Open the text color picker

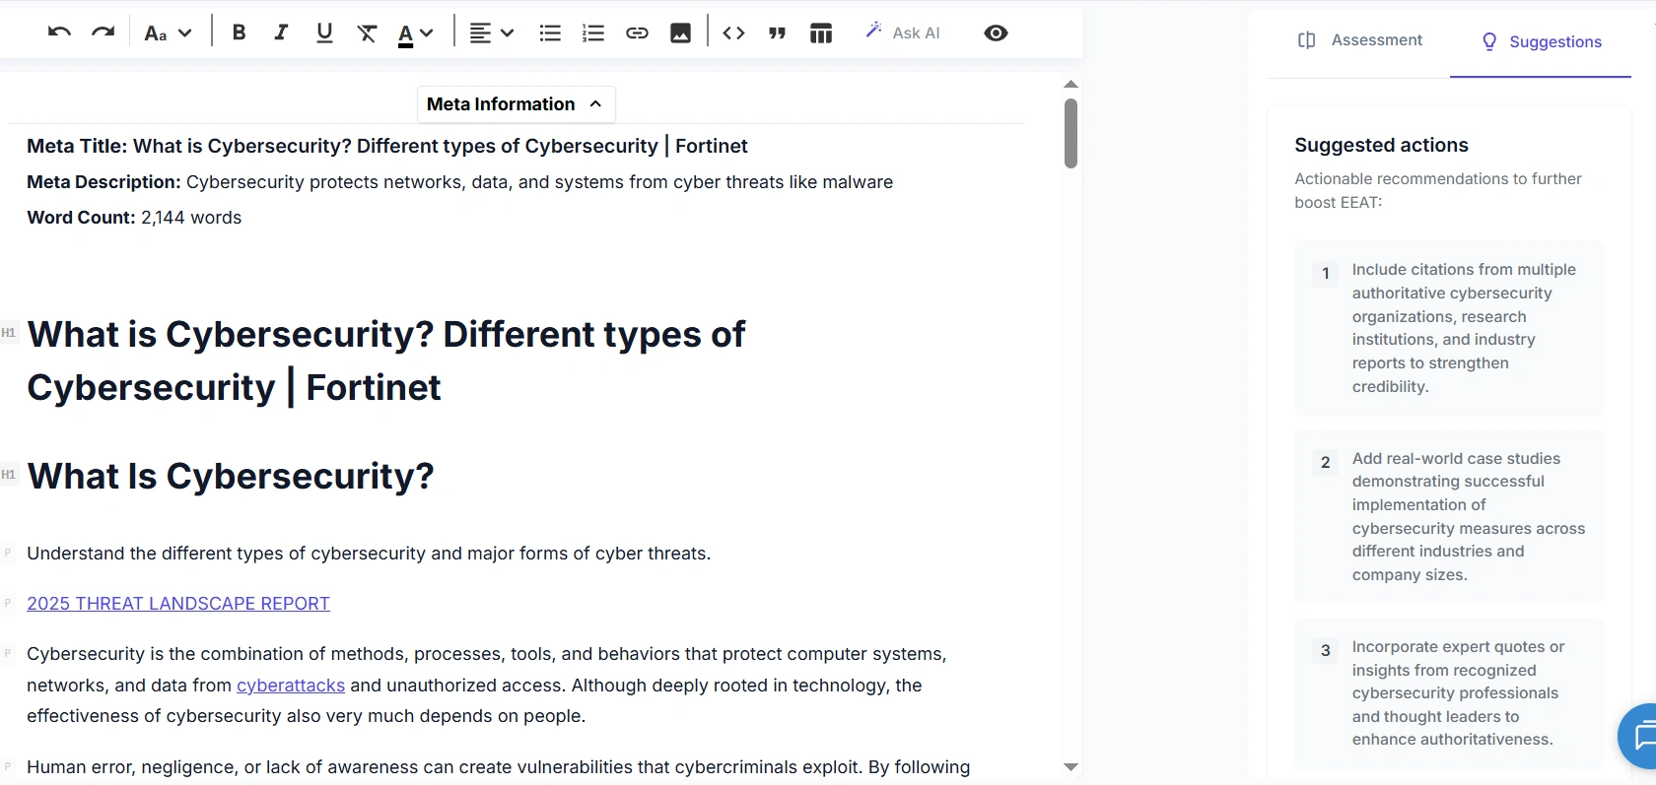(415, 33)
